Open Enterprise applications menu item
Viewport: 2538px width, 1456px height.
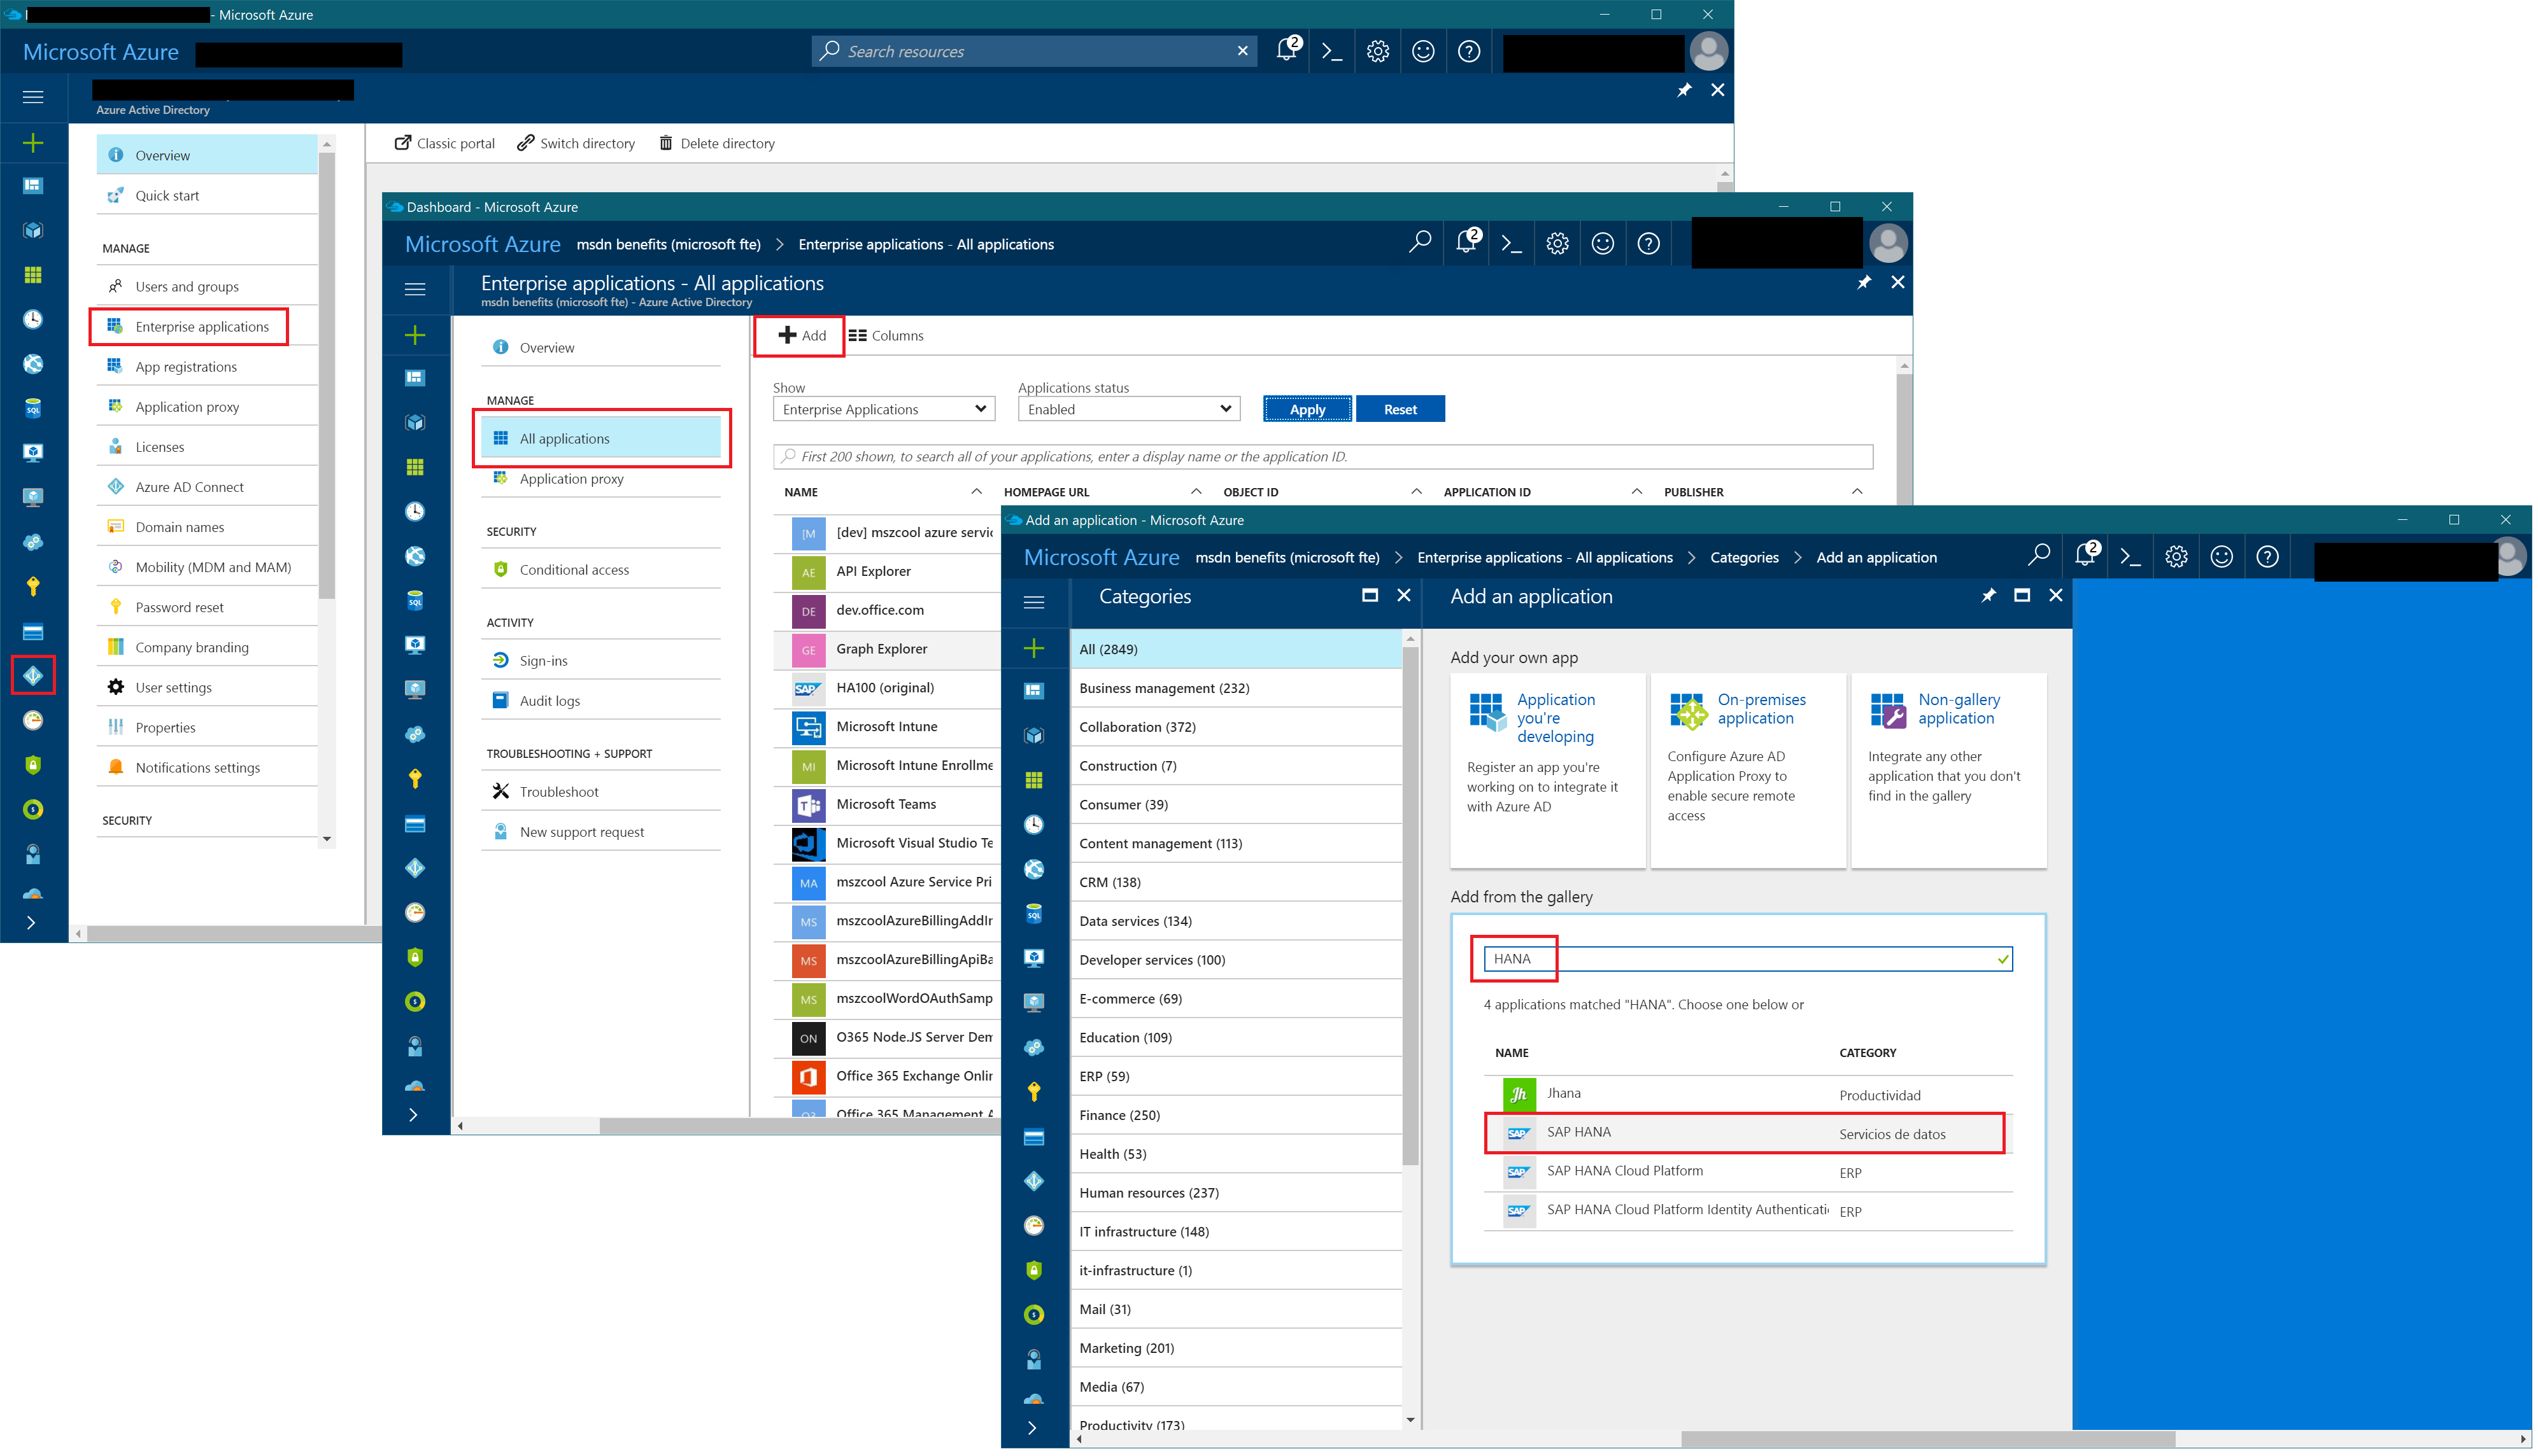click(x=201, y=327)
